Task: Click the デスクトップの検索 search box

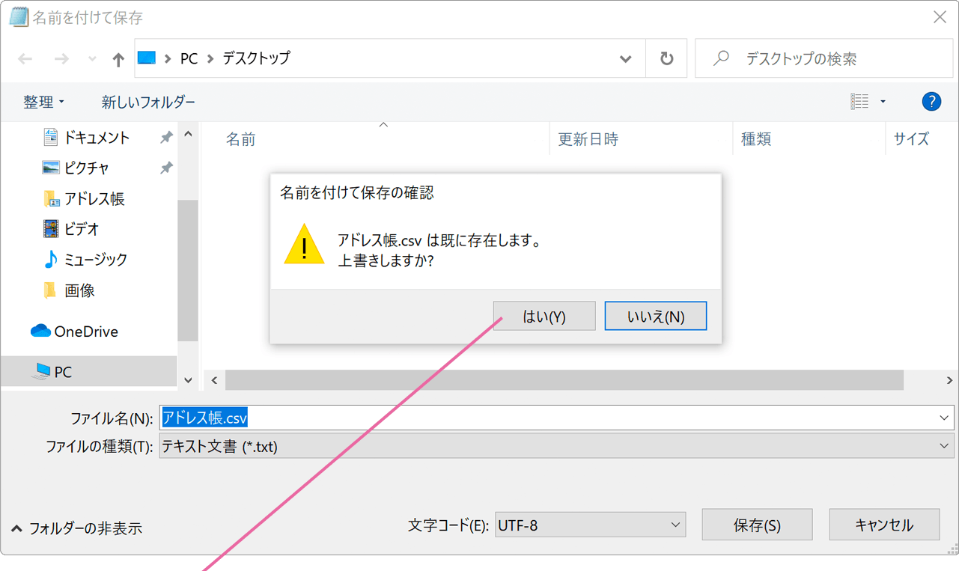Action: 824,58
